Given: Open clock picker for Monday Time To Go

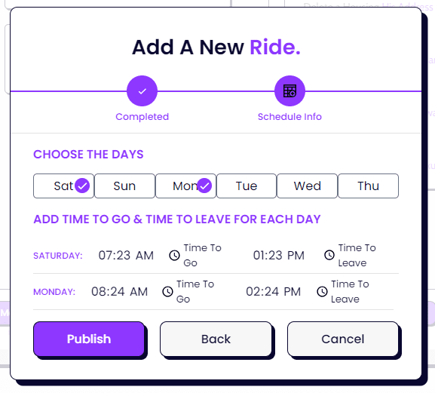Looking at the screenshot, I should pyautogui.click(x=167, y=291).
